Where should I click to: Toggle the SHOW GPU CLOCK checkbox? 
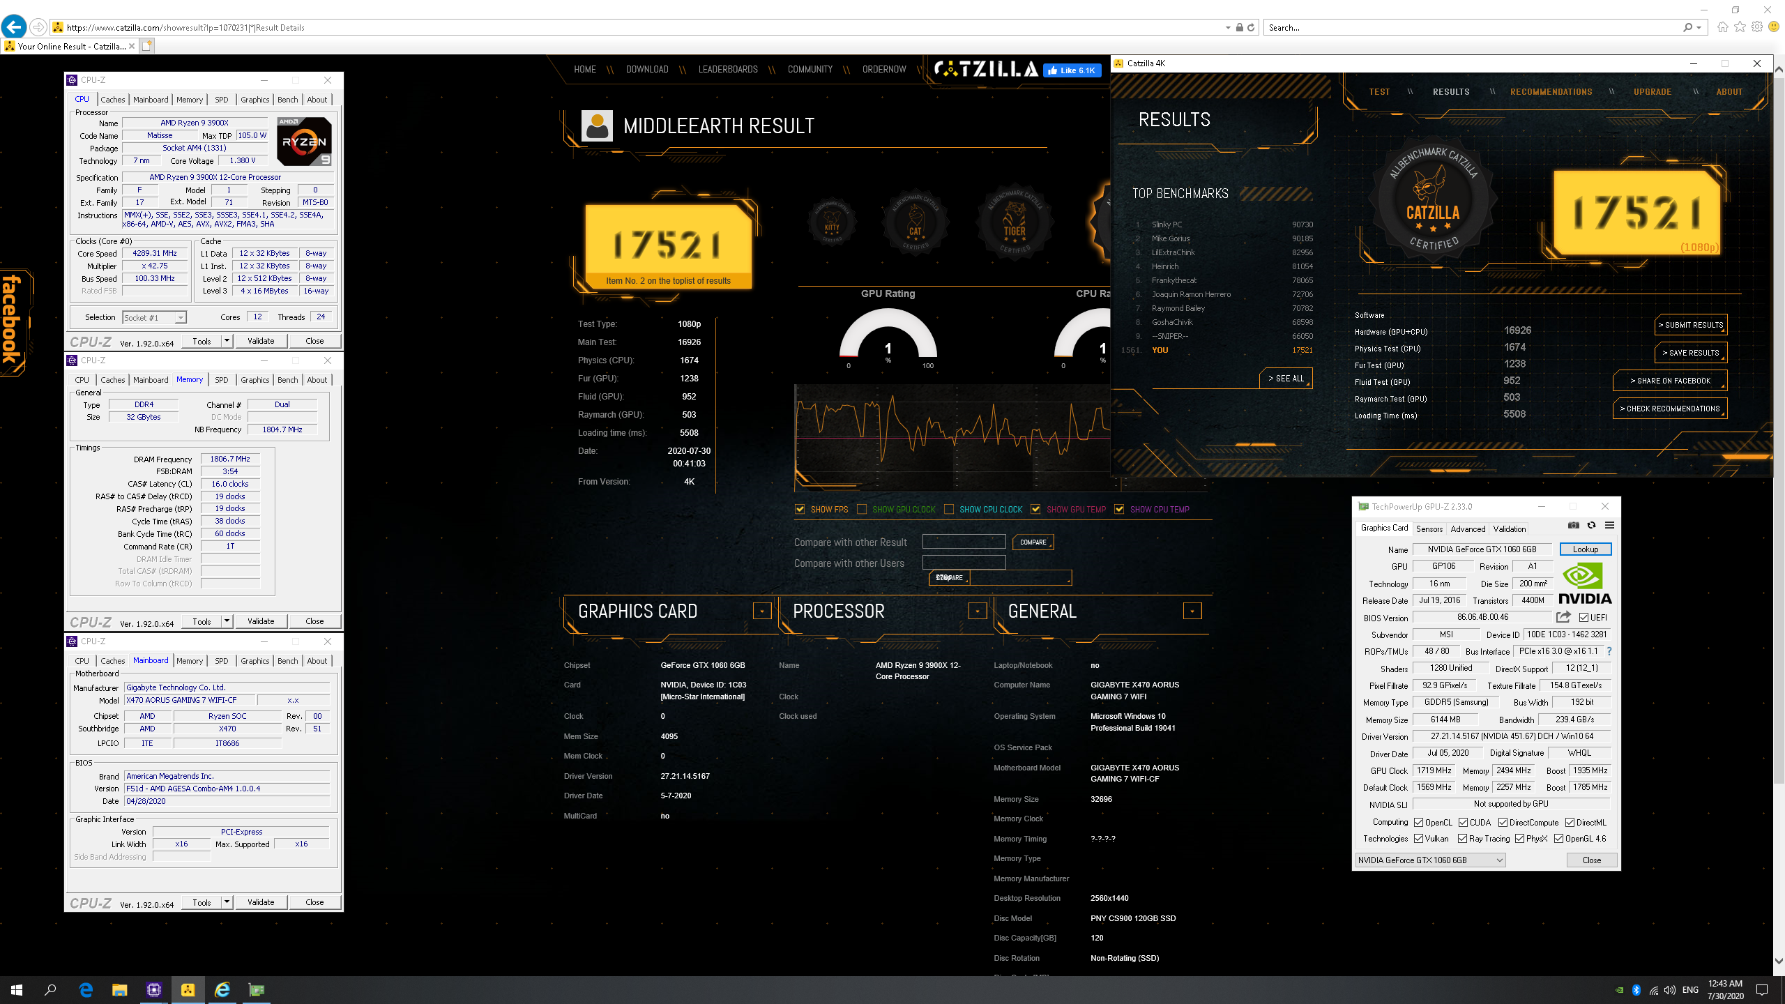point(862,510)
